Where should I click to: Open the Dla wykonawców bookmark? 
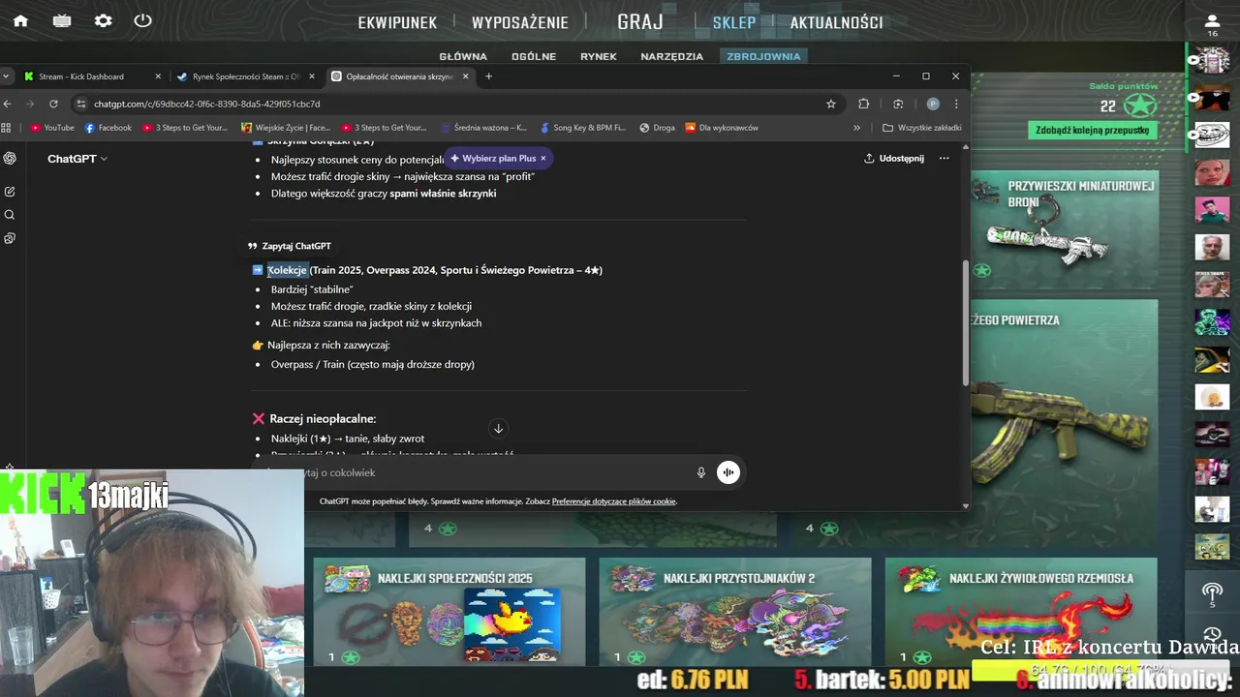pos(722,127)
